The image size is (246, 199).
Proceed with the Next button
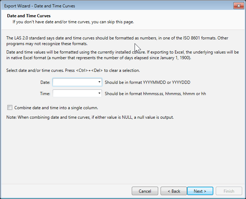click(x=200, y=191)
